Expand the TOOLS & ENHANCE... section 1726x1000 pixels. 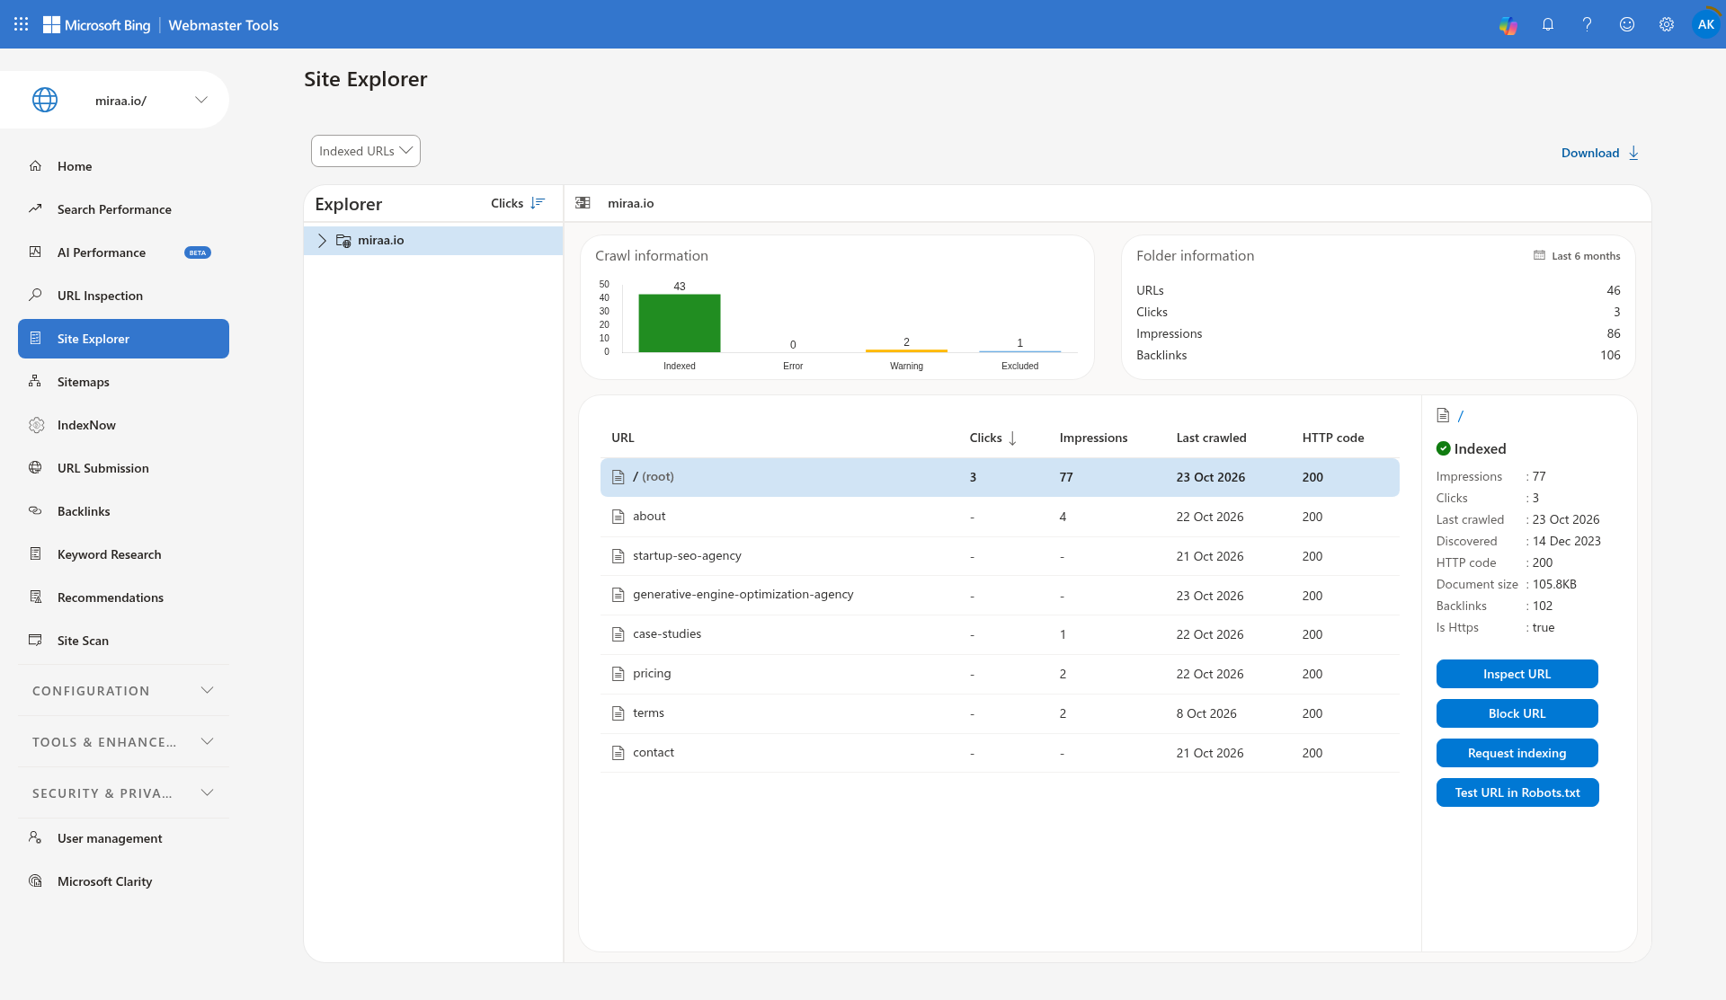123,742
